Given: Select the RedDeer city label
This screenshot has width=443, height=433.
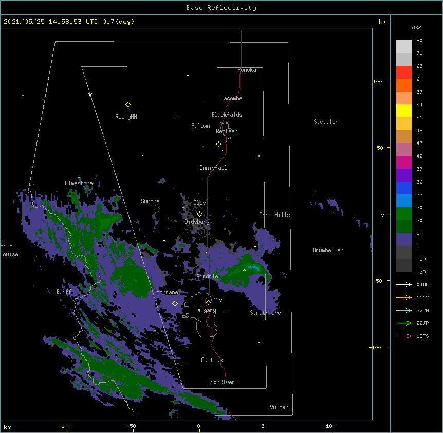Looking at the screenshot, I should click(x=226, y=131).
